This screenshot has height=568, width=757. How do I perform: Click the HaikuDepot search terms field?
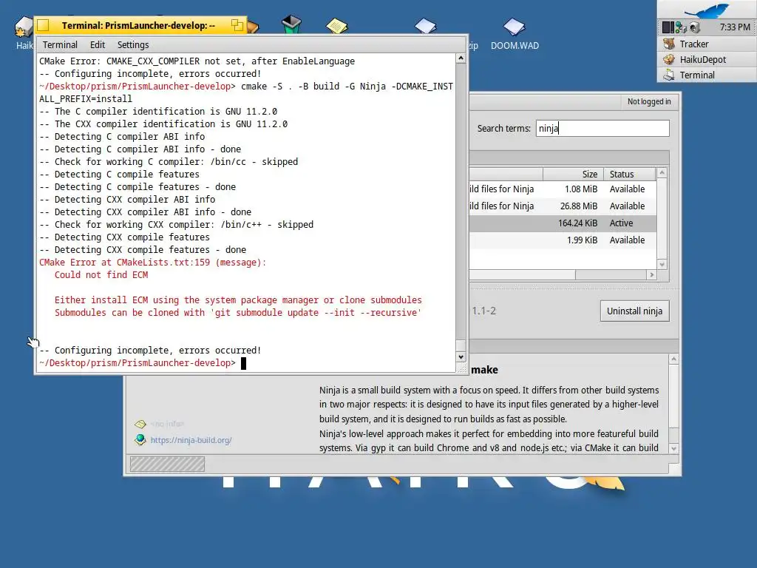602,129
